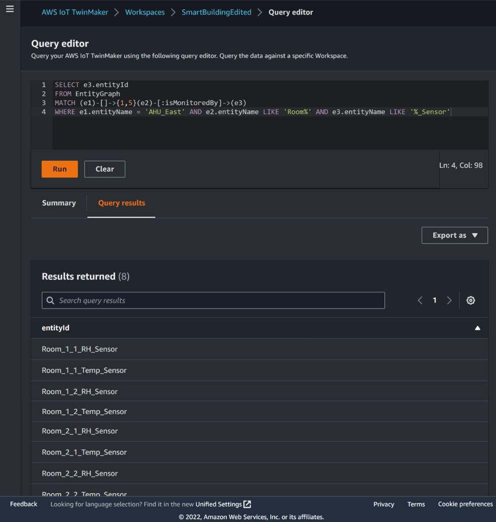This screenshot has height=522, width=496.
Task: Open the Cookie preferences dropdown
Action: coord(465,504)
